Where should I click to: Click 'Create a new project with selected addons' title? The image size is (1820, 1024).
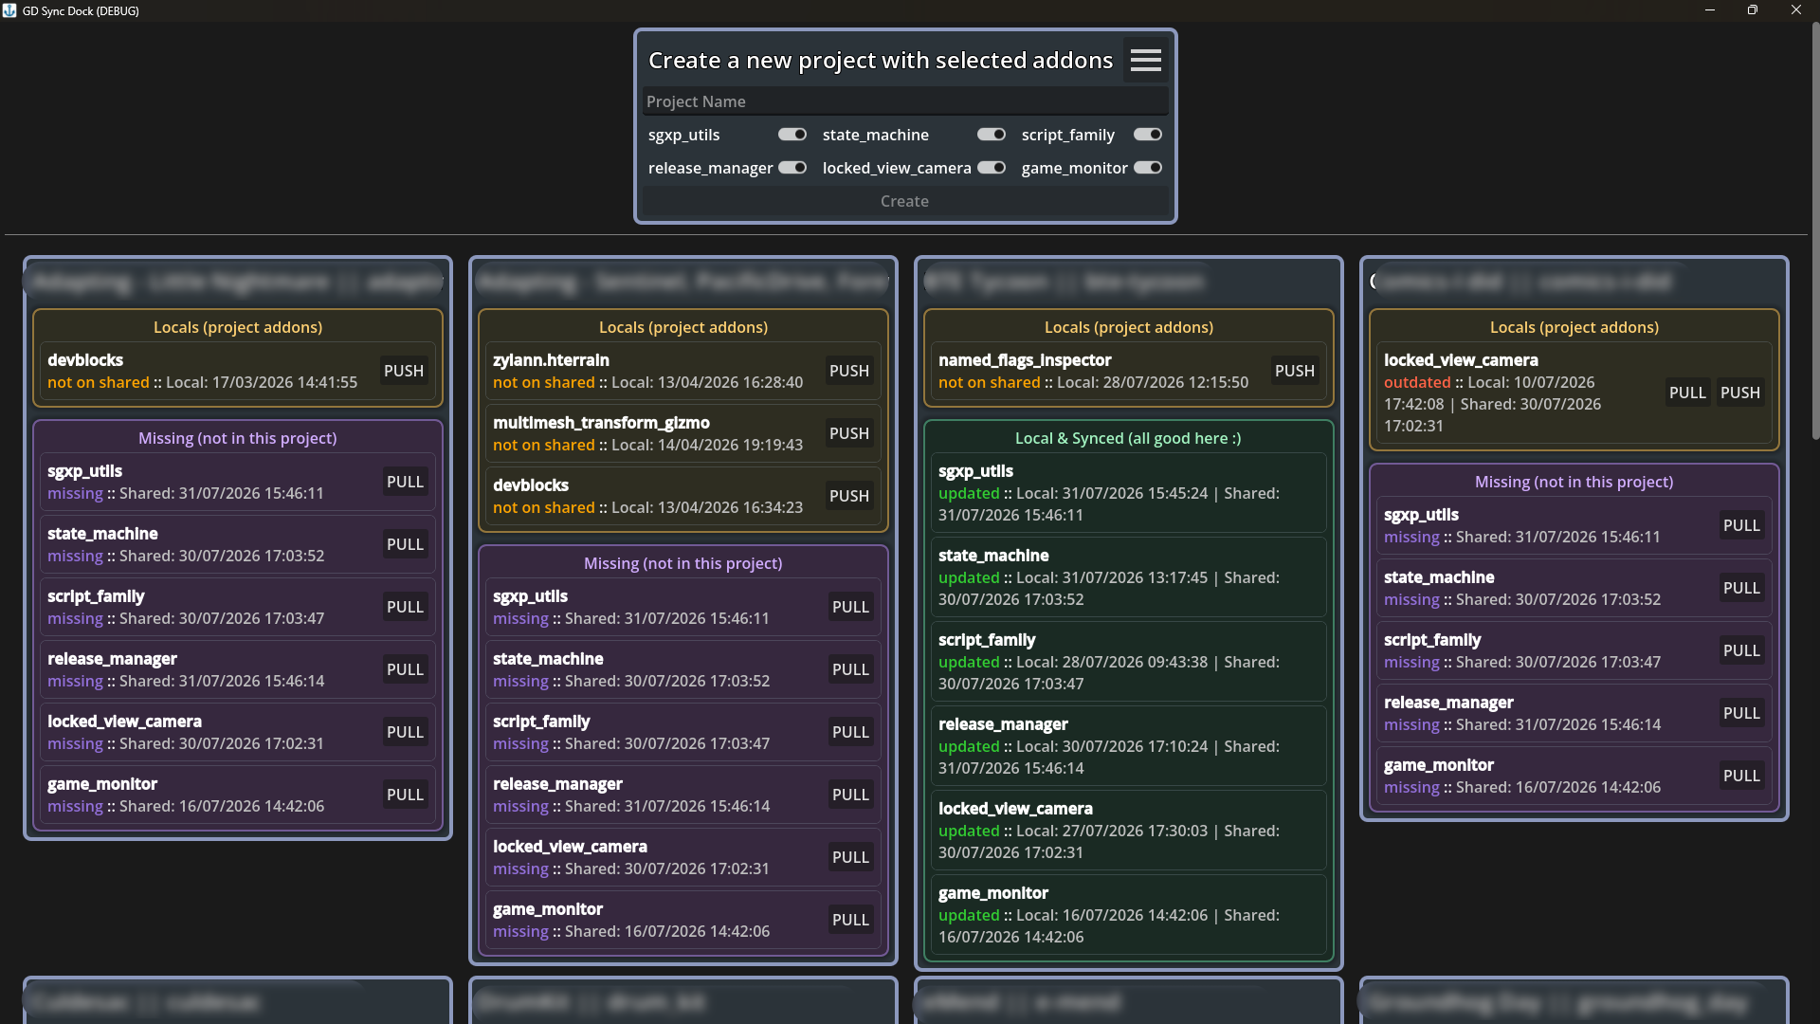pos(881,60)
